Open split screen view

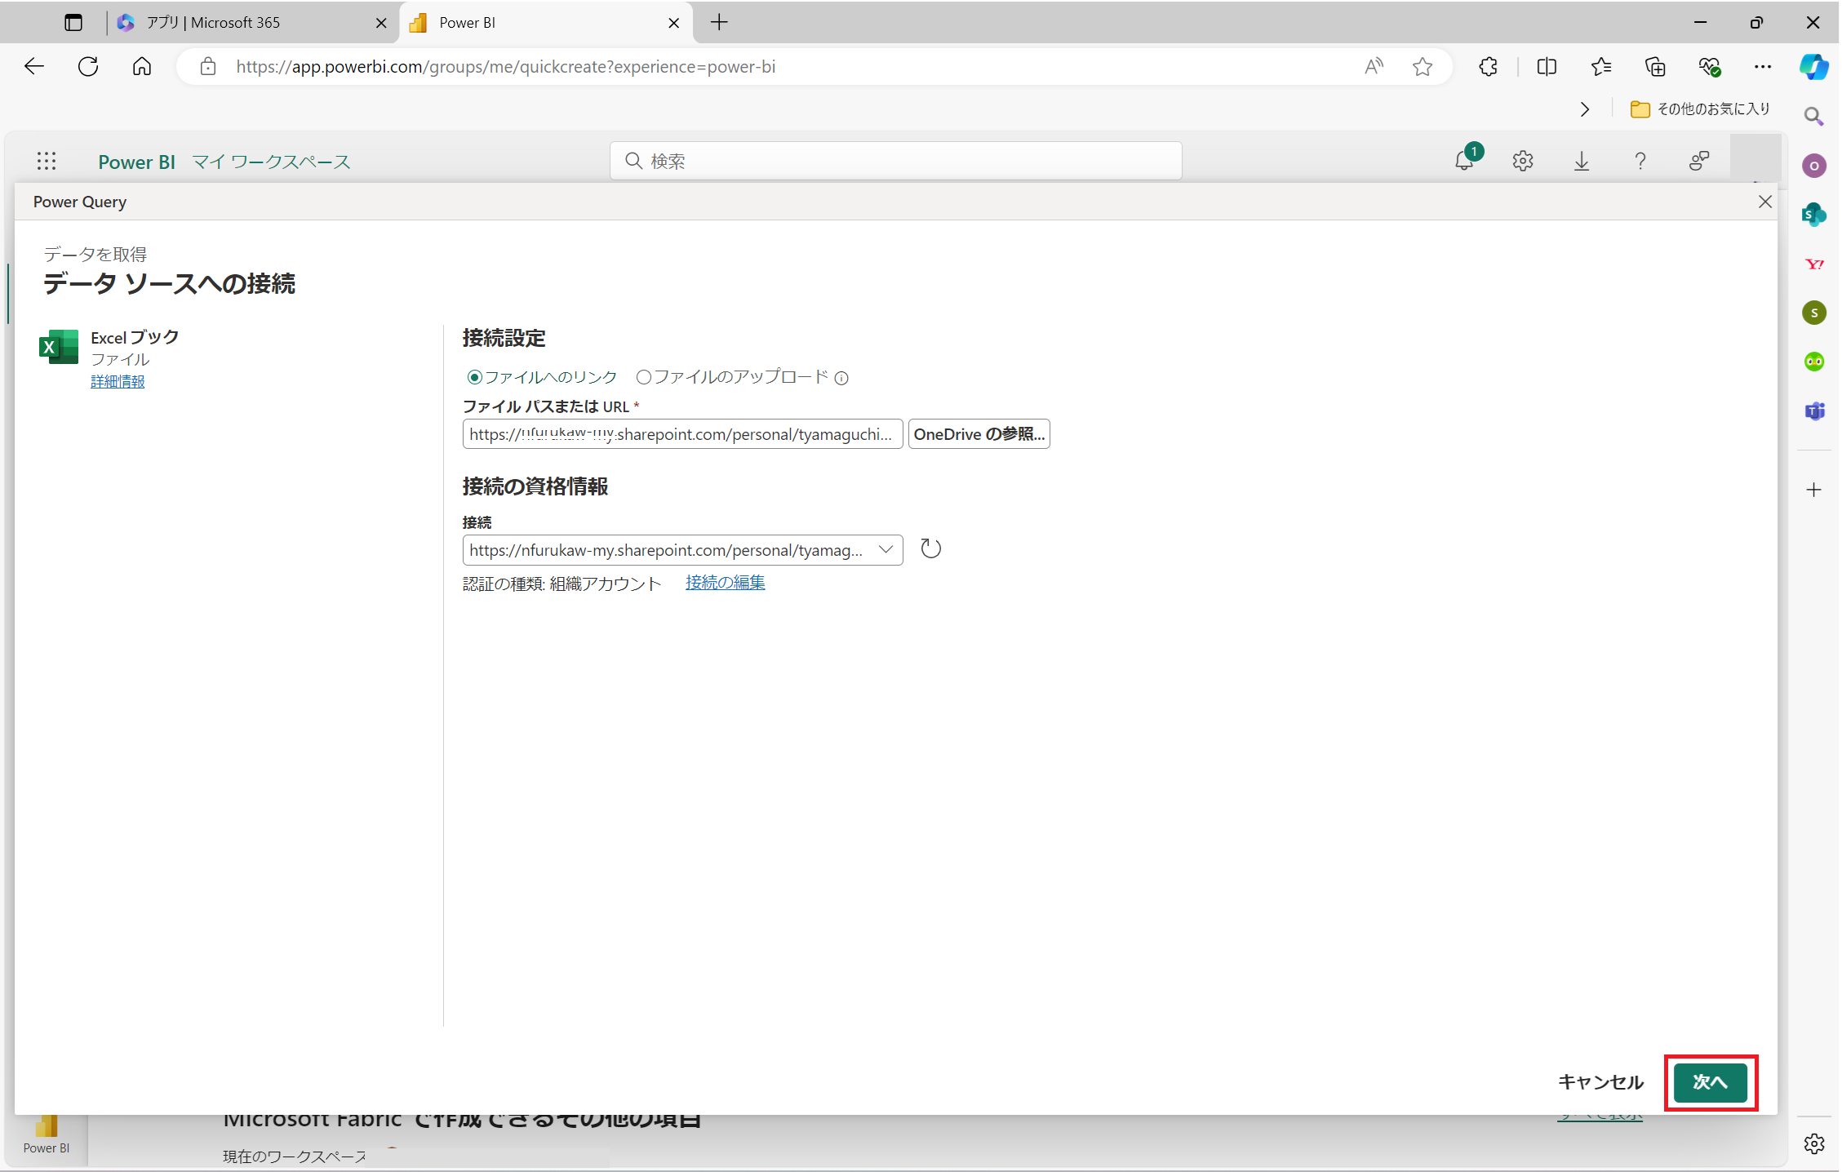[x=1547, y=66]
